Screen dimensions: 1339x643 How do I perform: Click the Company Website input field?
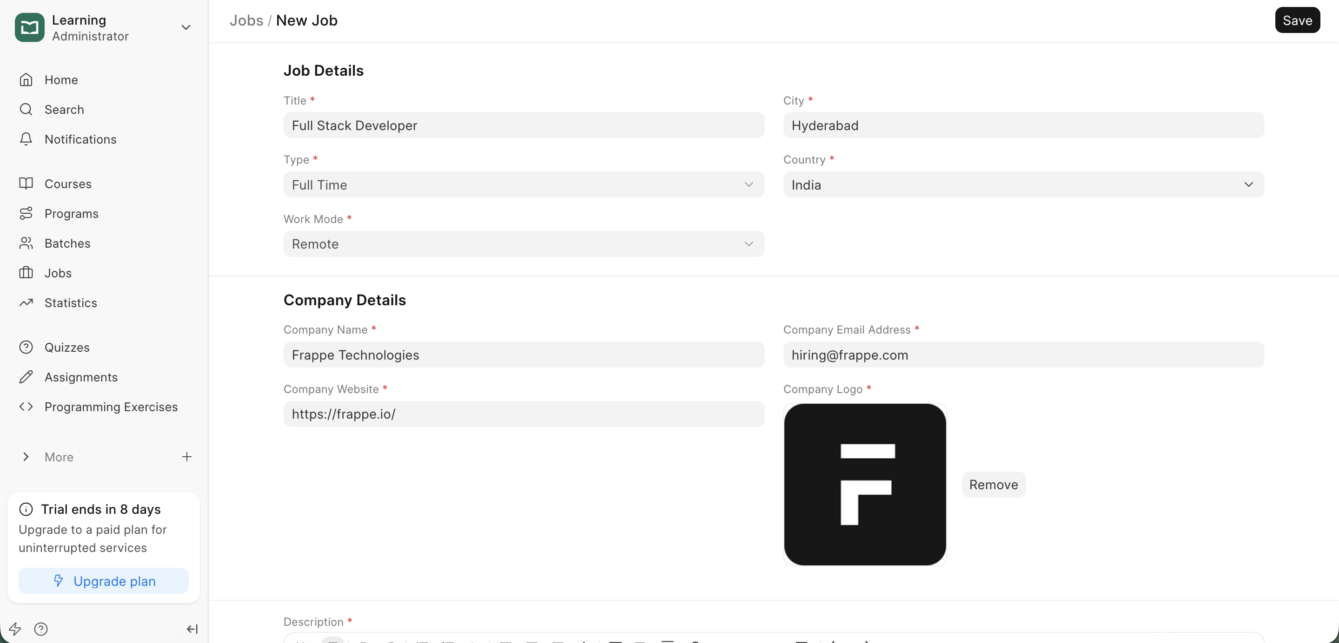[524, 414]
